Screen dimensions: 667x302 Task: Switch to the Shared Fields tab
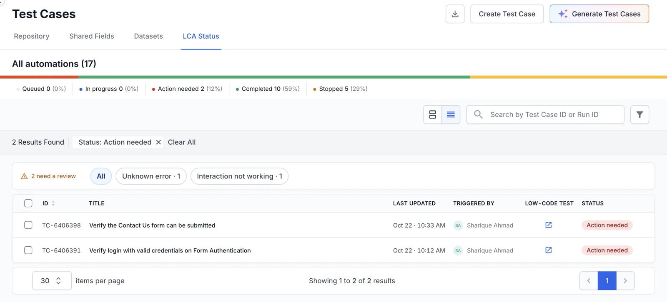92,36
